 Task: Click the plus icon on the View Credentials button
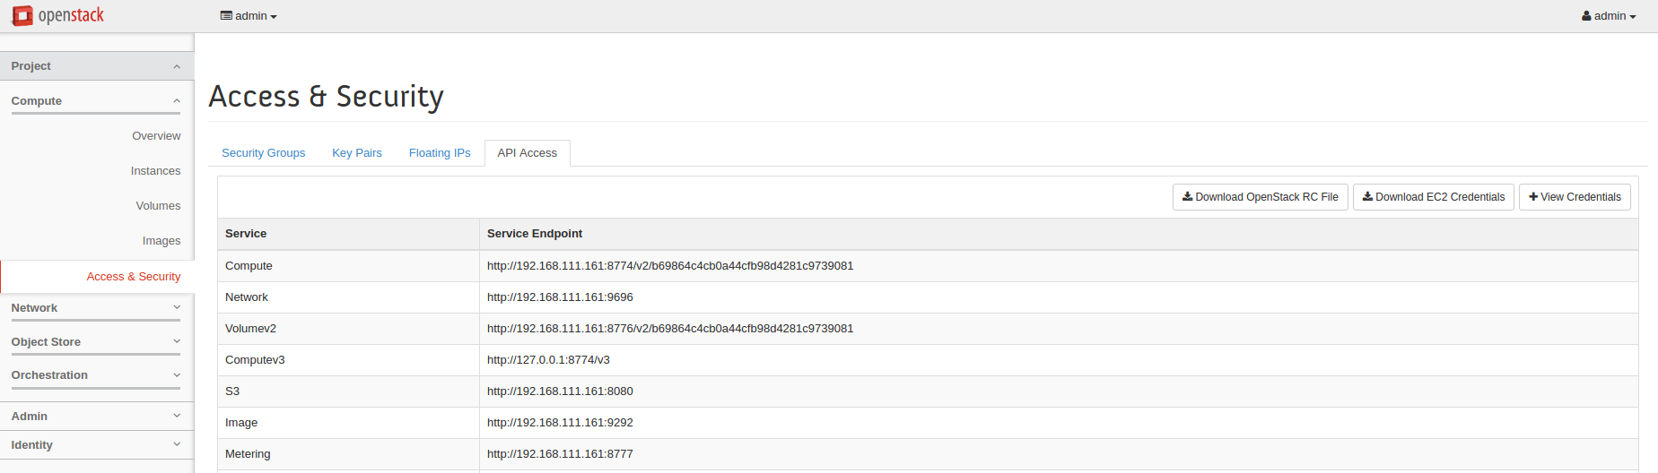pos(1533,196)
